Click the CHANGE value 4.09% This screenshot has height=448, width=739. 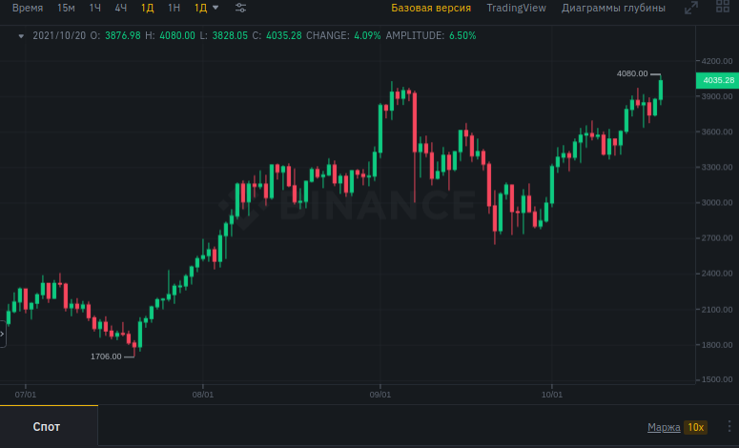click(367, 36)
